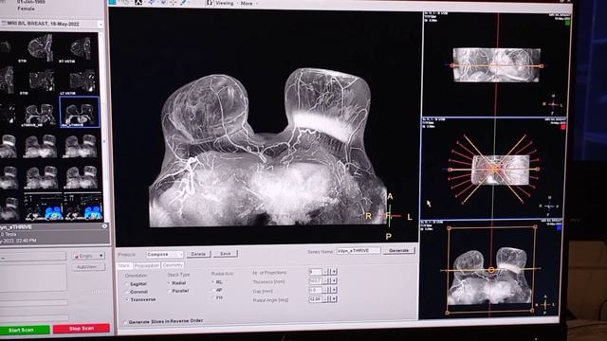Decrease the Nr. of Projections value

point(326,272)
